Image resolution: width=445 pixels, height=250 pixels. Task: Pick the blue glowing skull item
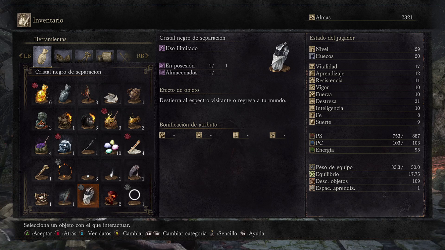click(x=65, y=145)
